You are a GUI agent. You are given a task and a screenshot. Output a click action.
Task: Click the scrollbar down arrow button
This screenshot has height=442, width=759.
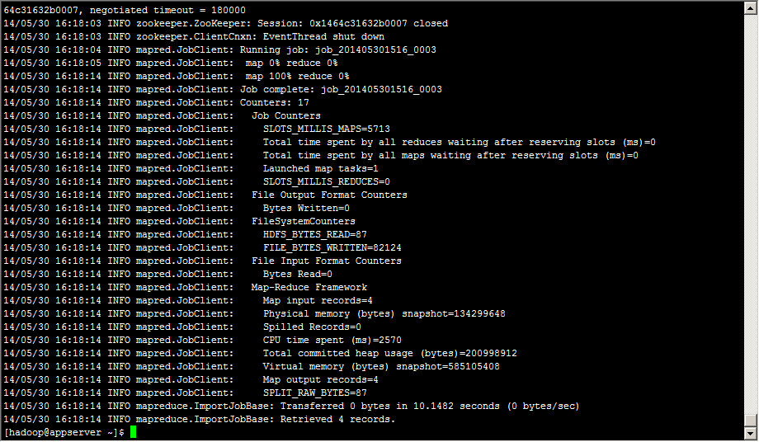coord(751,433)
